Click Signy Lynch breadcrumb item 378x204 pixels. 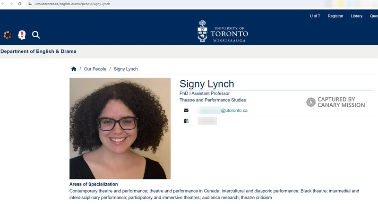(x=126, y=69)
